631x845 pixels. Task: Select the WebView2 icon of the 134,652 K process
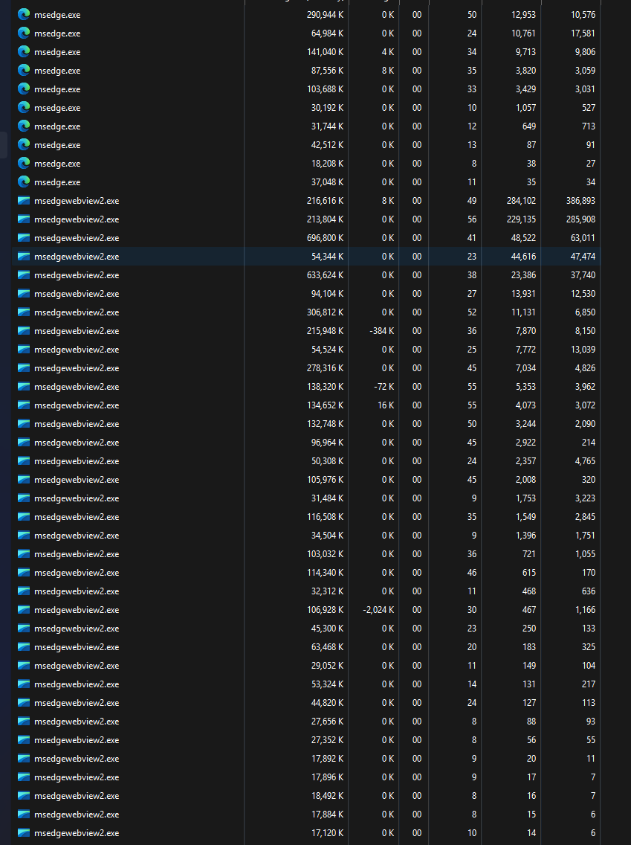(x=24, y=405)
